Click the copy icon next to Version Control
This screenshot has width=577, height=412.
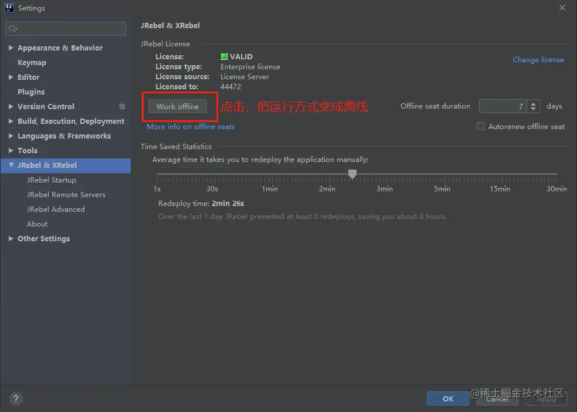click(x=122, y=106)
